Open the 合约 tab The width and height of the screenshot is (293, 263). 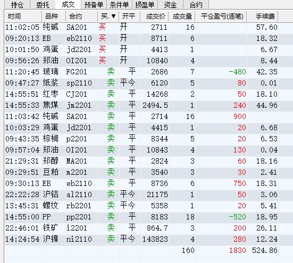click(196, 4)
